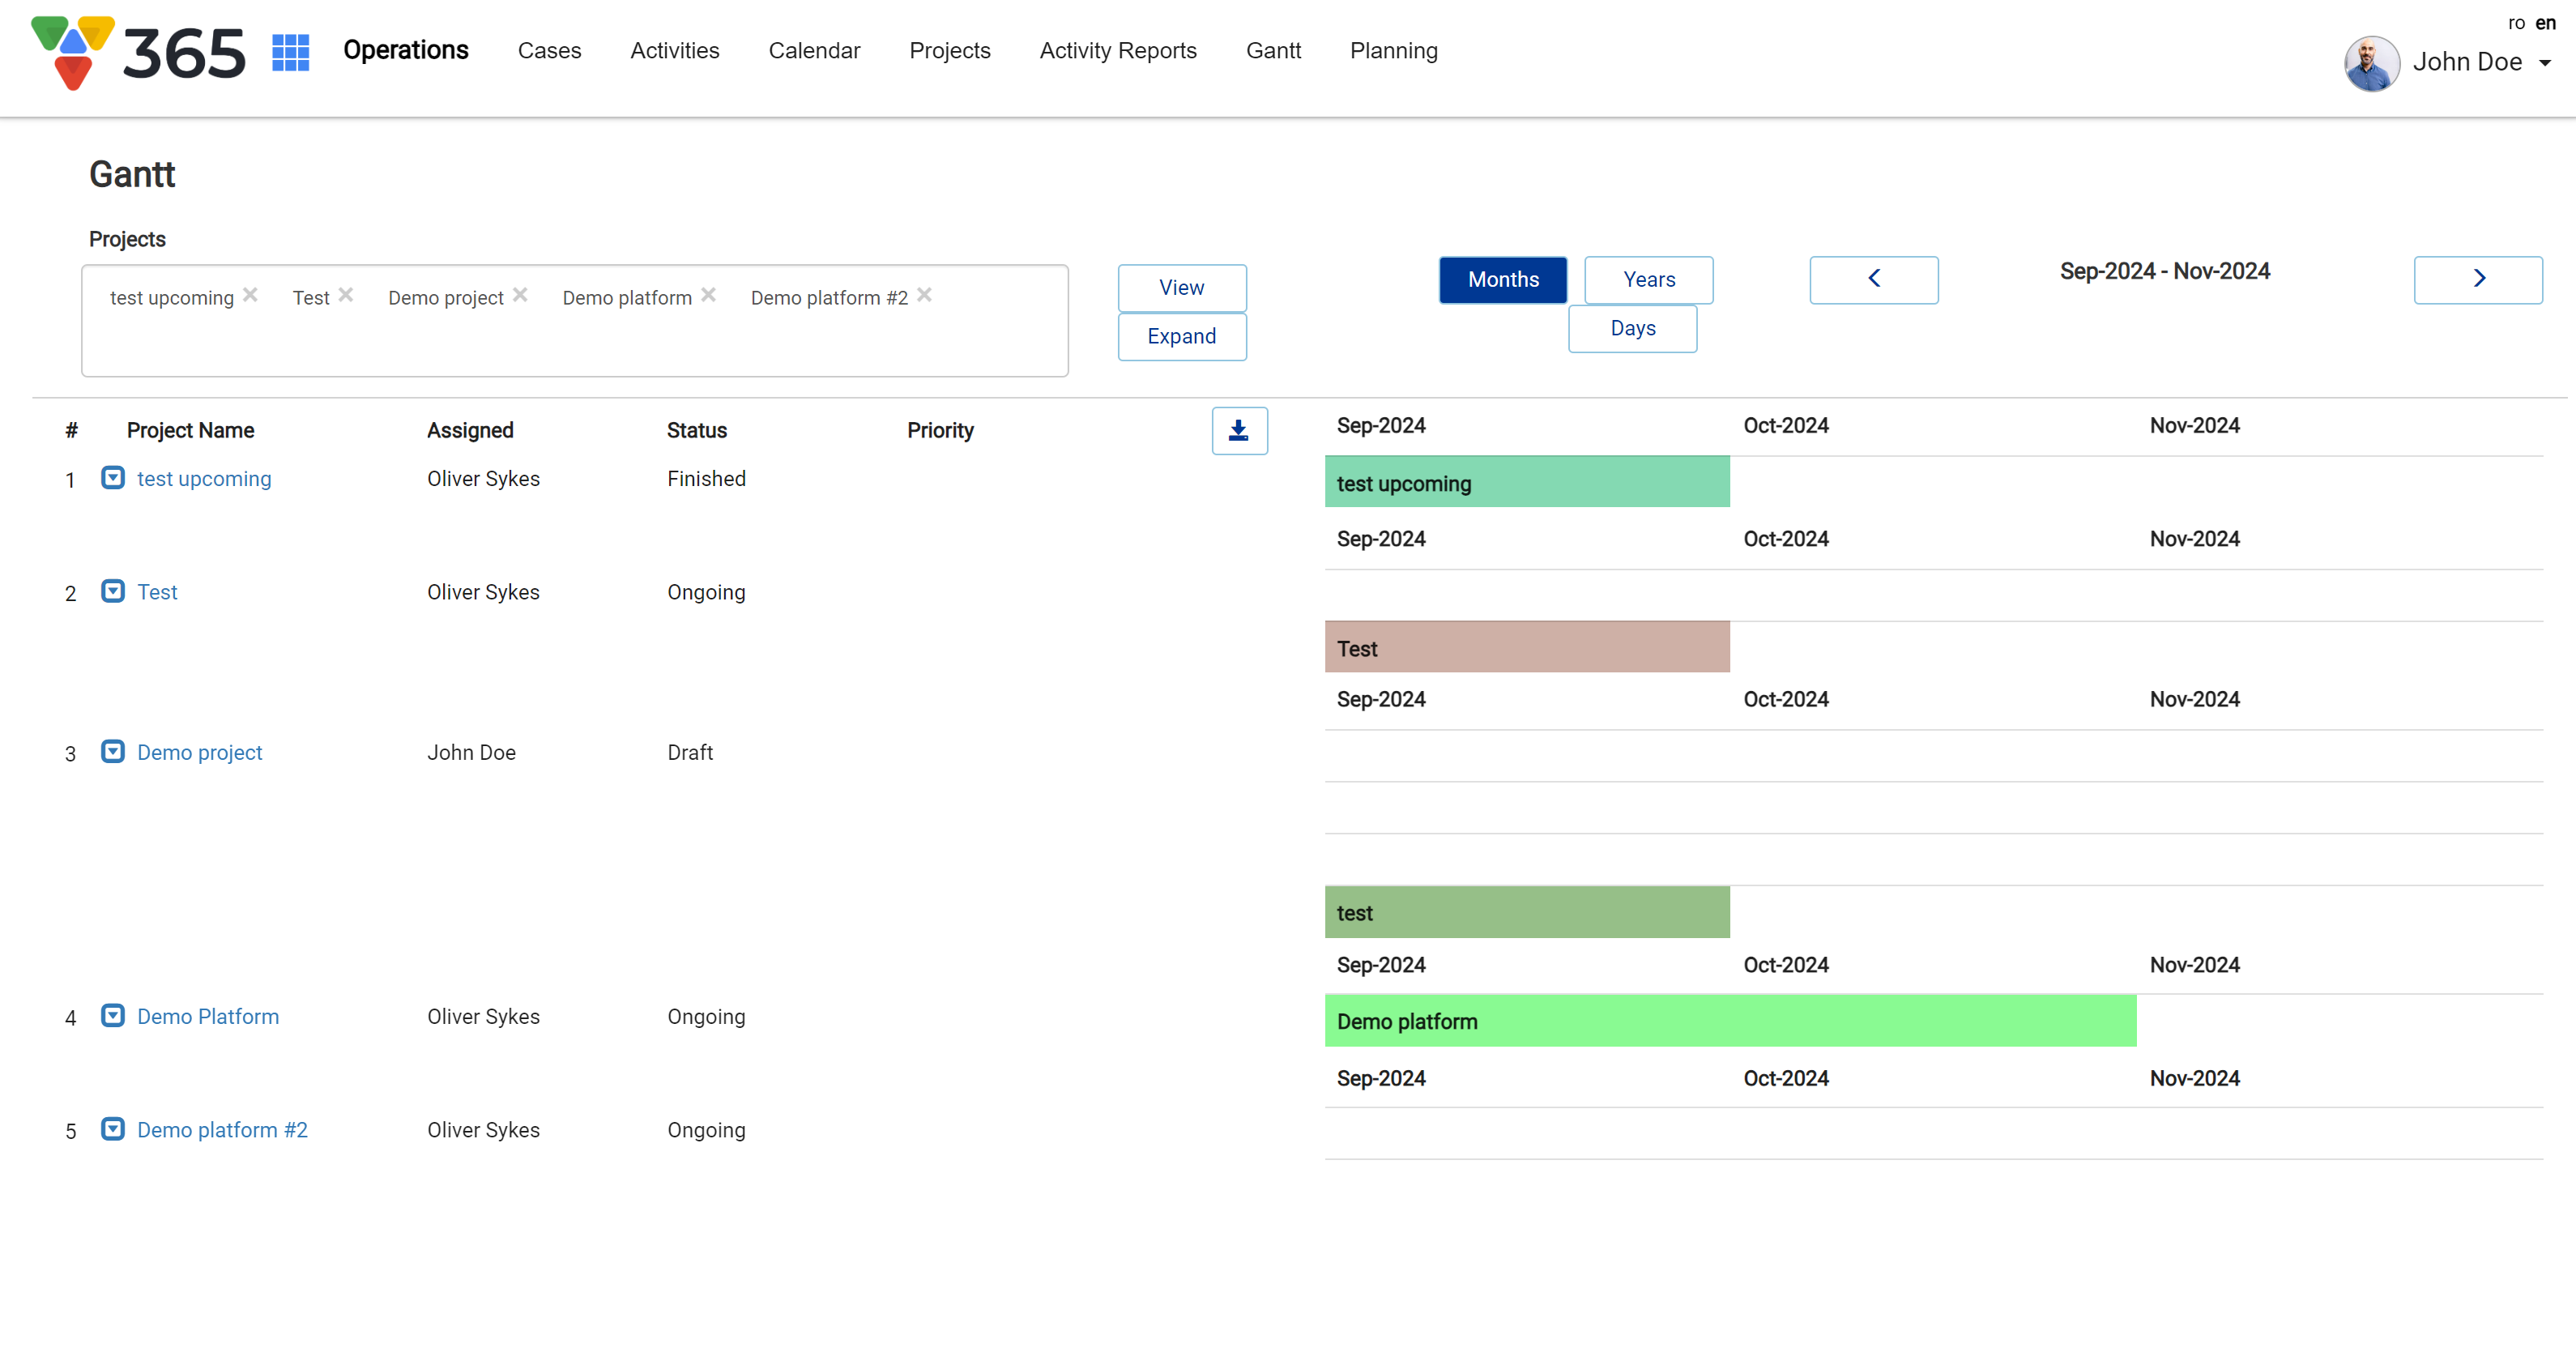Remove the 'test upcoming' project tag
The height and width of the screenshot is (1348, 2576).
click(x=251, y=295)
